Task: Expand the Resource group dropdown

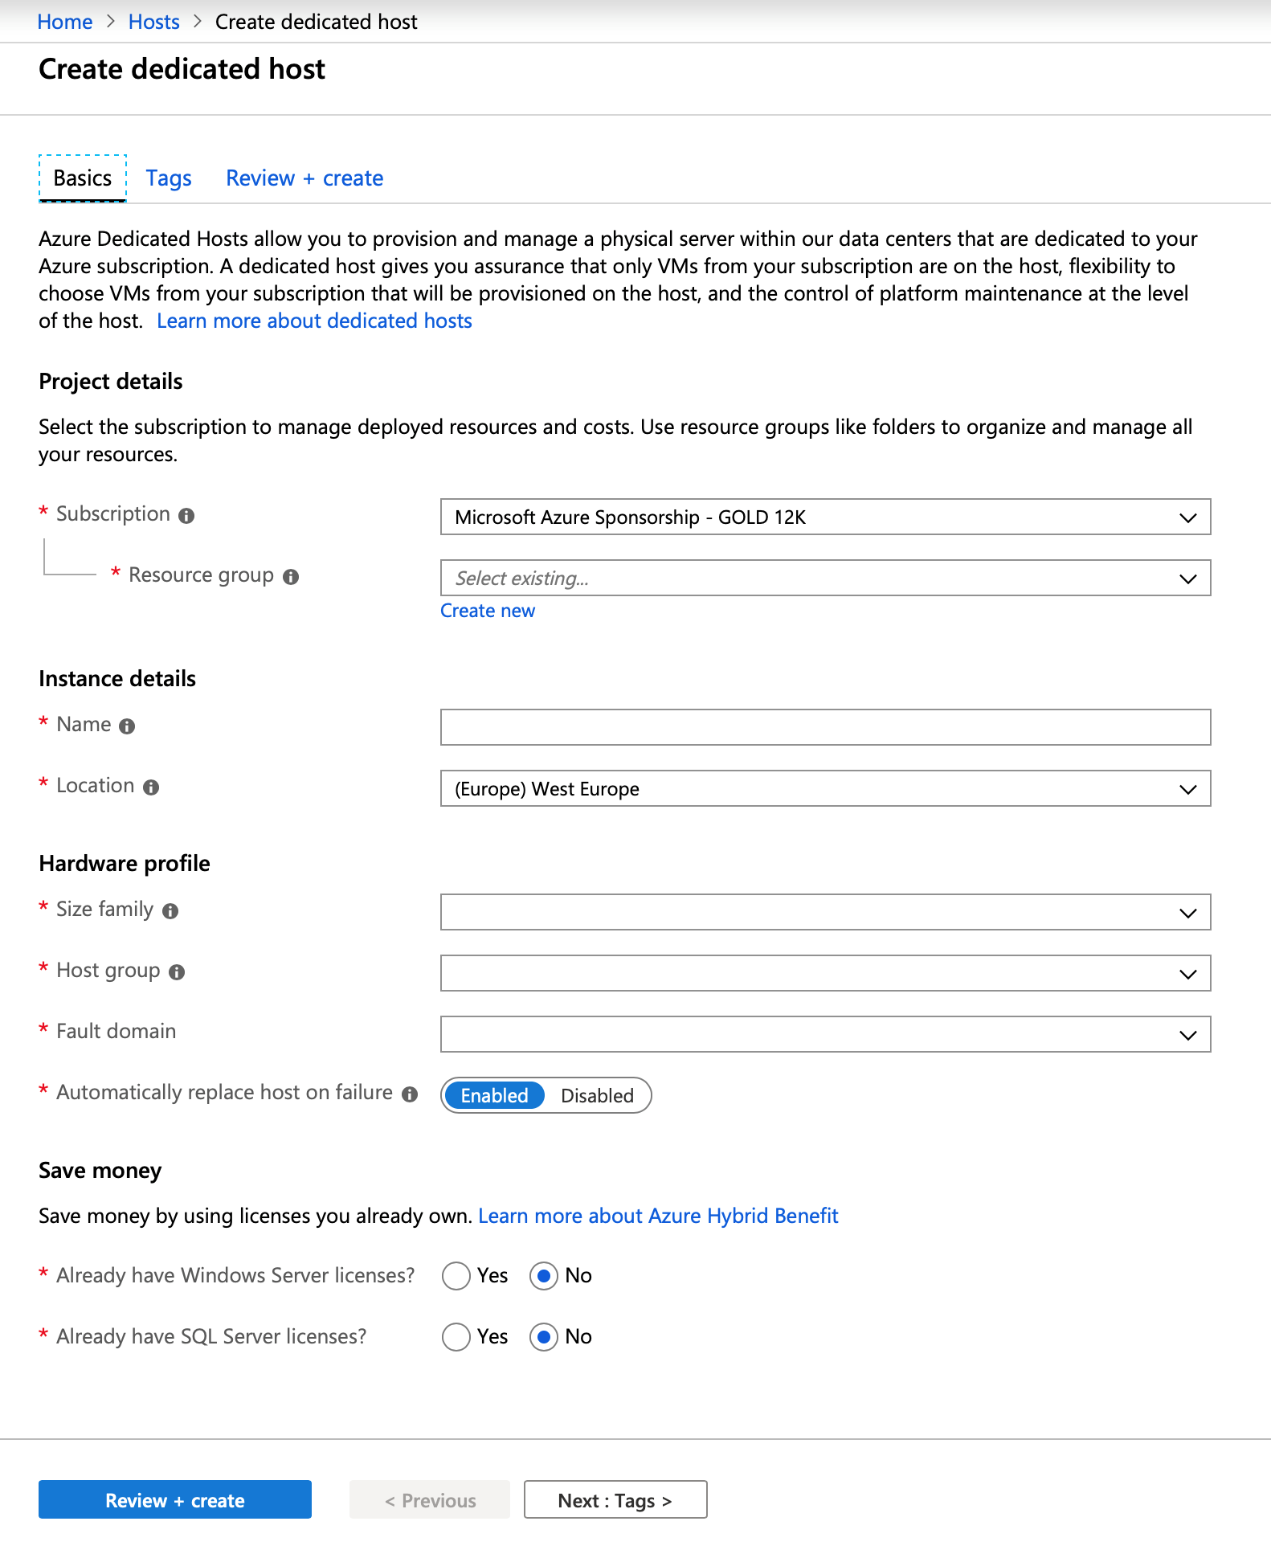Action: (825, 579)
